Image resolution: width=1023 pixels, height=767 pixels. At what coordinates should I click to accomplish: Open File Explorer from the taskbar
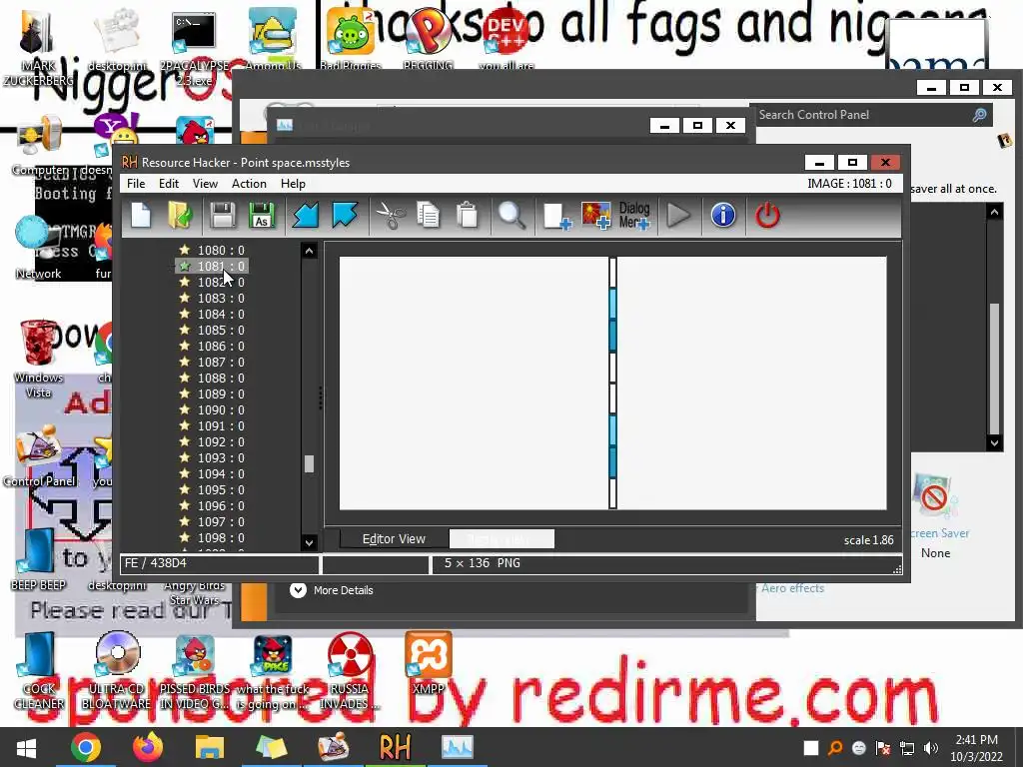(210, 747)
